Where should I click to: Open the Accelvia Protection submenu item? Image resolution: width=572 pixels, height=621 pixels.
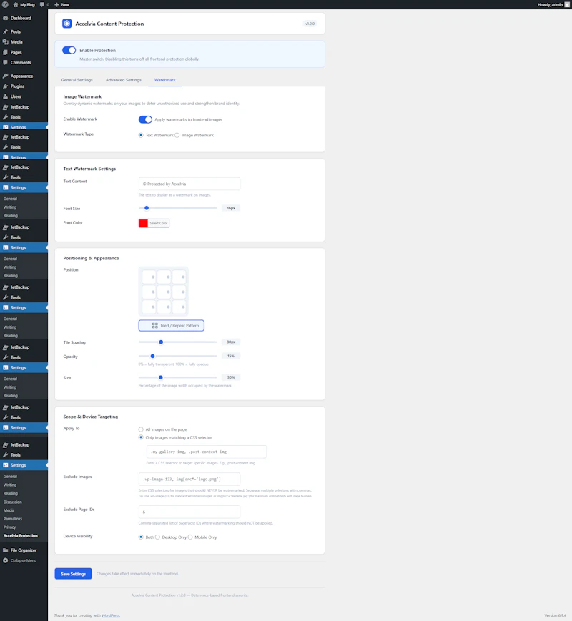[x=21, y=535]
